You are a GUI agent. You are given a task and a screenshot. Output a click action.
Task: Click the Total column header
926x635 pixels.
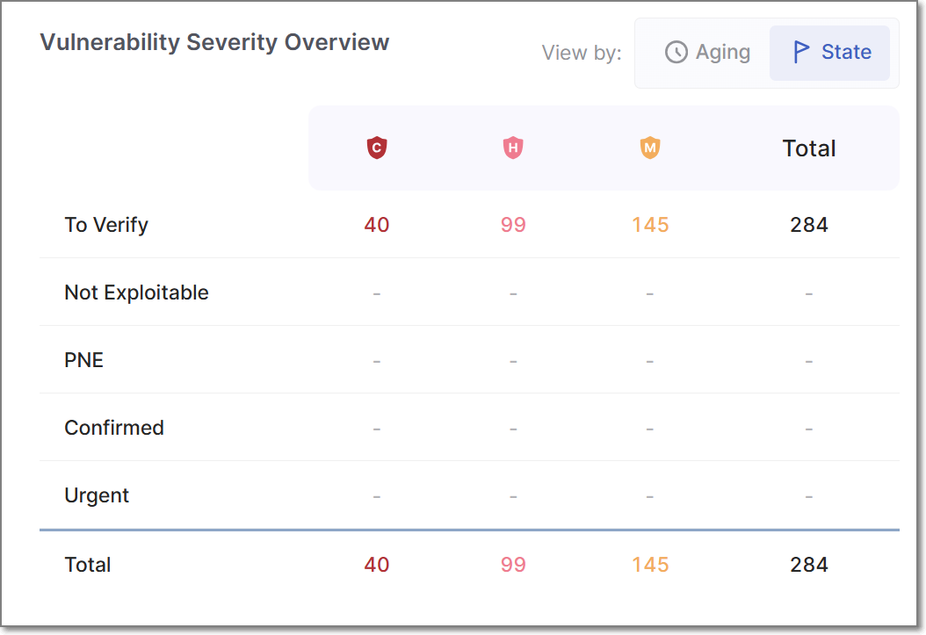(809, 148)
